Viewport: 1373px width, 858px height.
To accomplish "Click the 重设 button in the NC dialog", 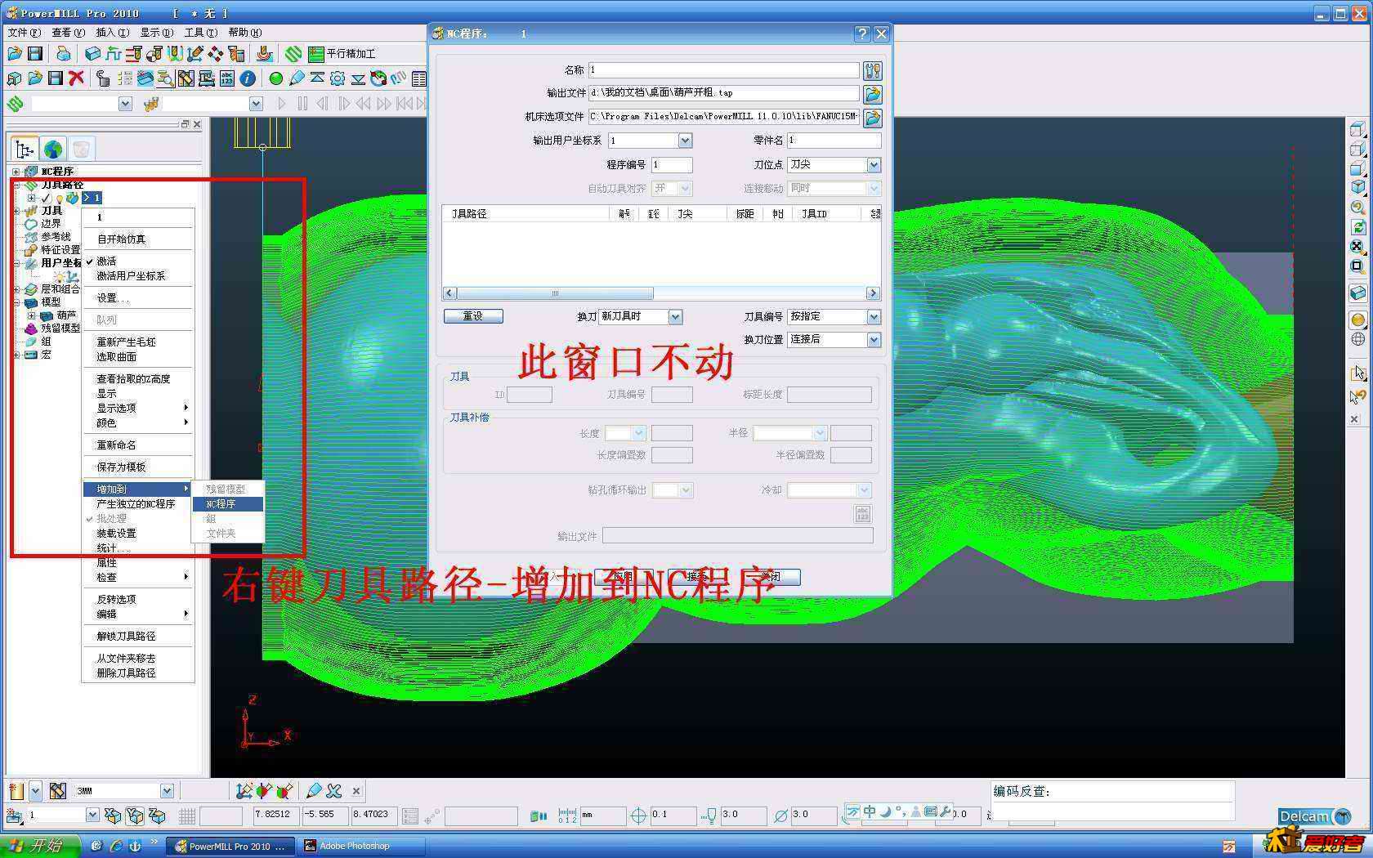I will (x=473, y=316).
